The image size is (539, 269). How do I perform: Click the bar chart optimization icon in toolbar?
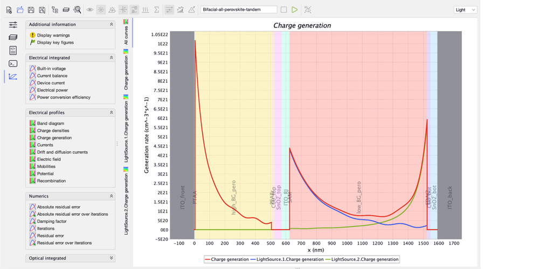click(x=180, y=10)
